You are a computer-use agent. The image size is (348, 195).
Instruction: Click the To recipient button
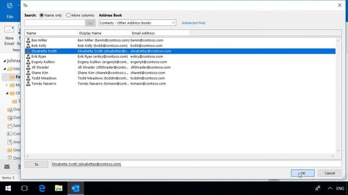tap(36, 164)
